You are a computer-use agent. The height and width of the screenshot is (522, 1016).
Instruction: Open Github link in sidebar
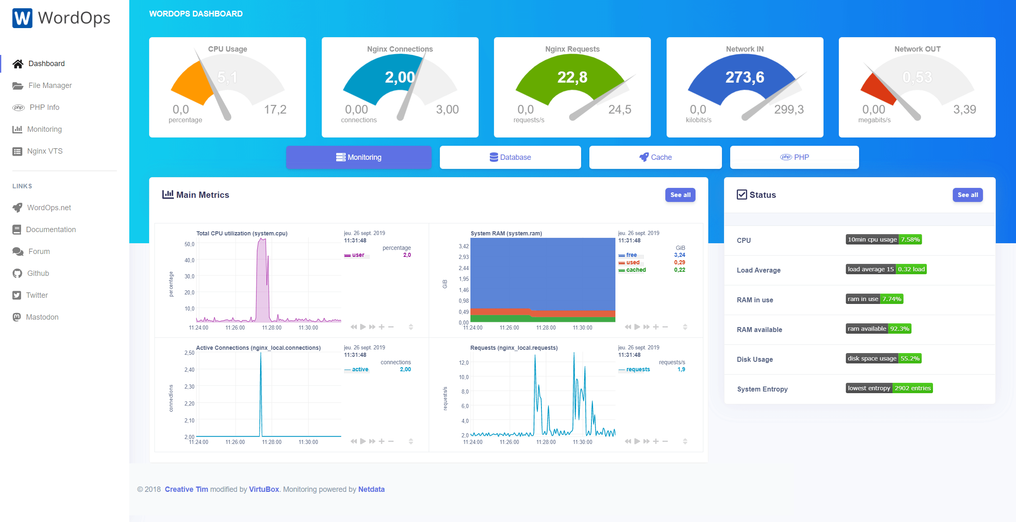point(38,273)
